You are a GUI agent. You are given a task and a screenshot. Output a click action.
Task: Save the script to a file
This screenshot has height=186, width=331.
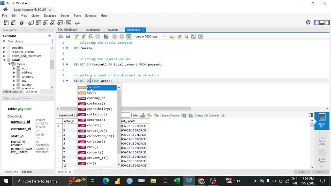coord(68,36)
